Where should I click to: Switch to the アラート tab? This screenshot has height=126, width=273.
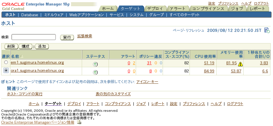pos(178,9)
